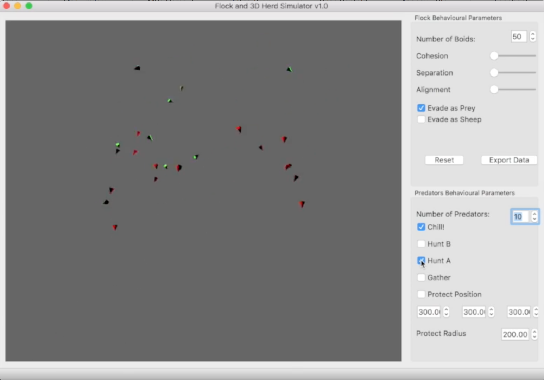
Task: Click the Number of Predators stepper arrows
Action: tap(534, 216)
